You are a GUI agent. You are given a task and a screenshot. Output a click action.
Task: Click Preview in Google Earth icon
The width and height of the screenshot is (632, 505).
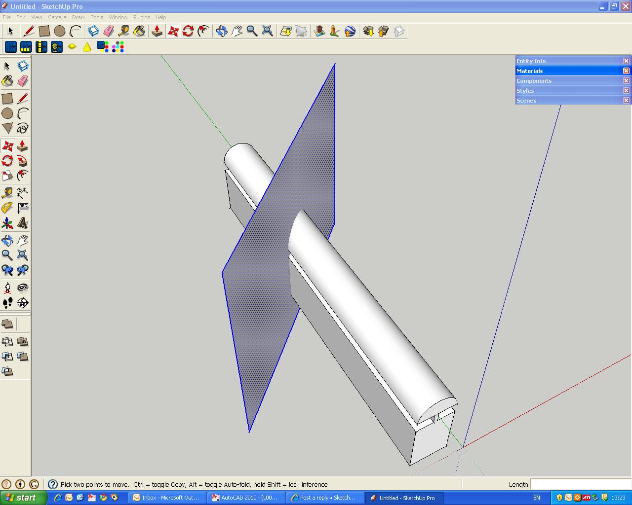coord(350,31)
